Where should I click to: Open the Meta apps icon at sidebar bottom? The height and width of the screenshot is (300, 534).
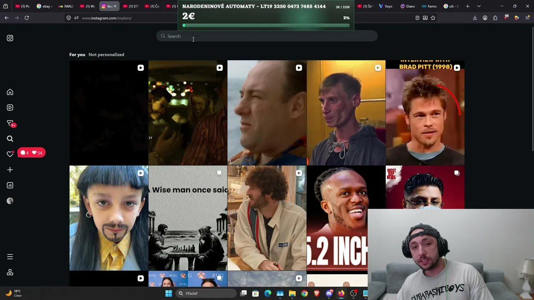tap(10, 272)
